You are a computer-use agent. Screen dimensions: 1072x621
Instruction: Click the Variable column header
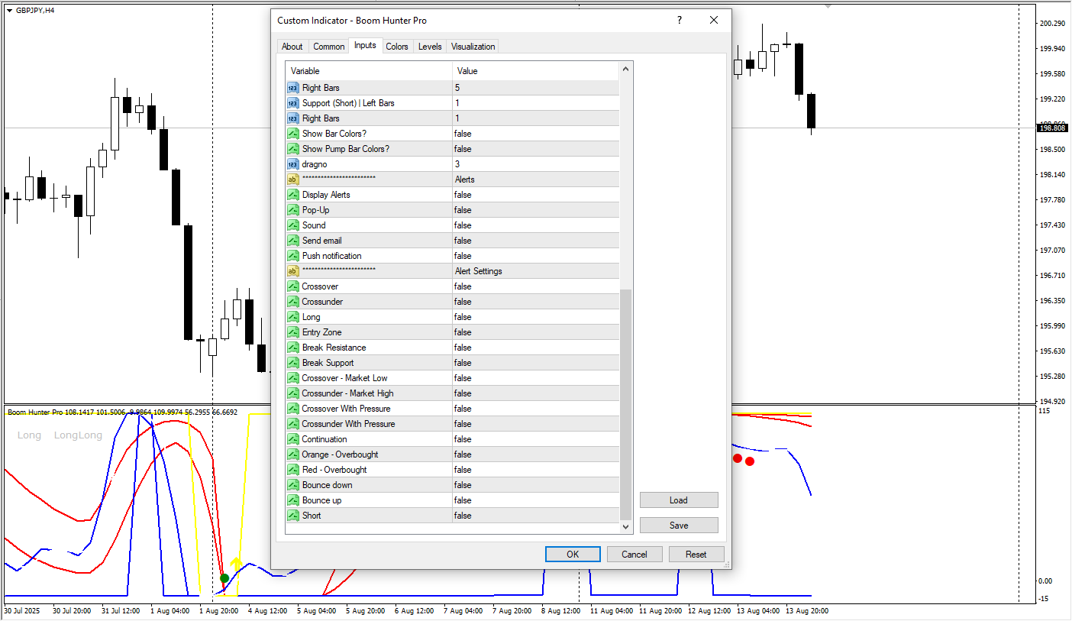tap(369, 71)
